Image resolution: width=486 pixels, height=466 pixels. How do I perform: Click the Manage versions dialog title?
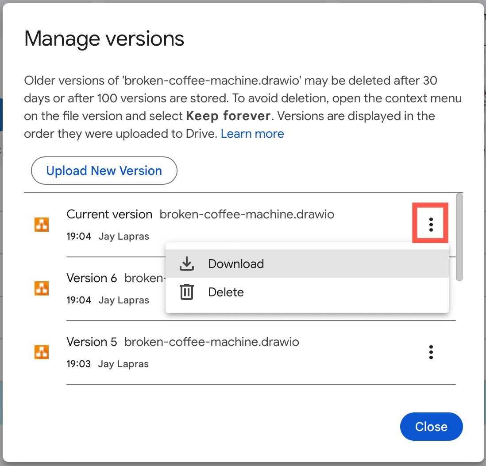coord(104,39)
